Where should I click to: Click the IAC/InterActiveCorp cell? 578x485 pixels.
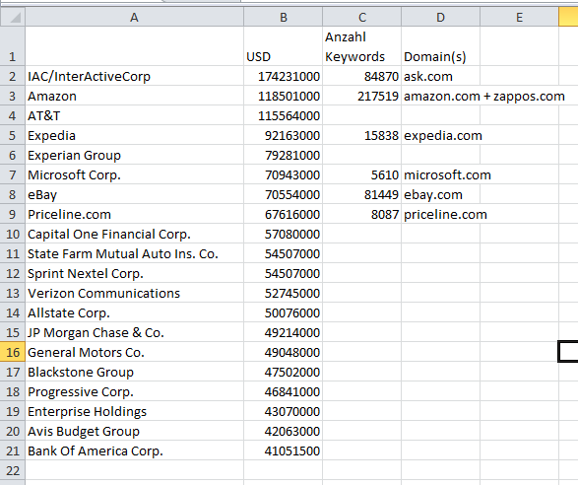point(134,77)
